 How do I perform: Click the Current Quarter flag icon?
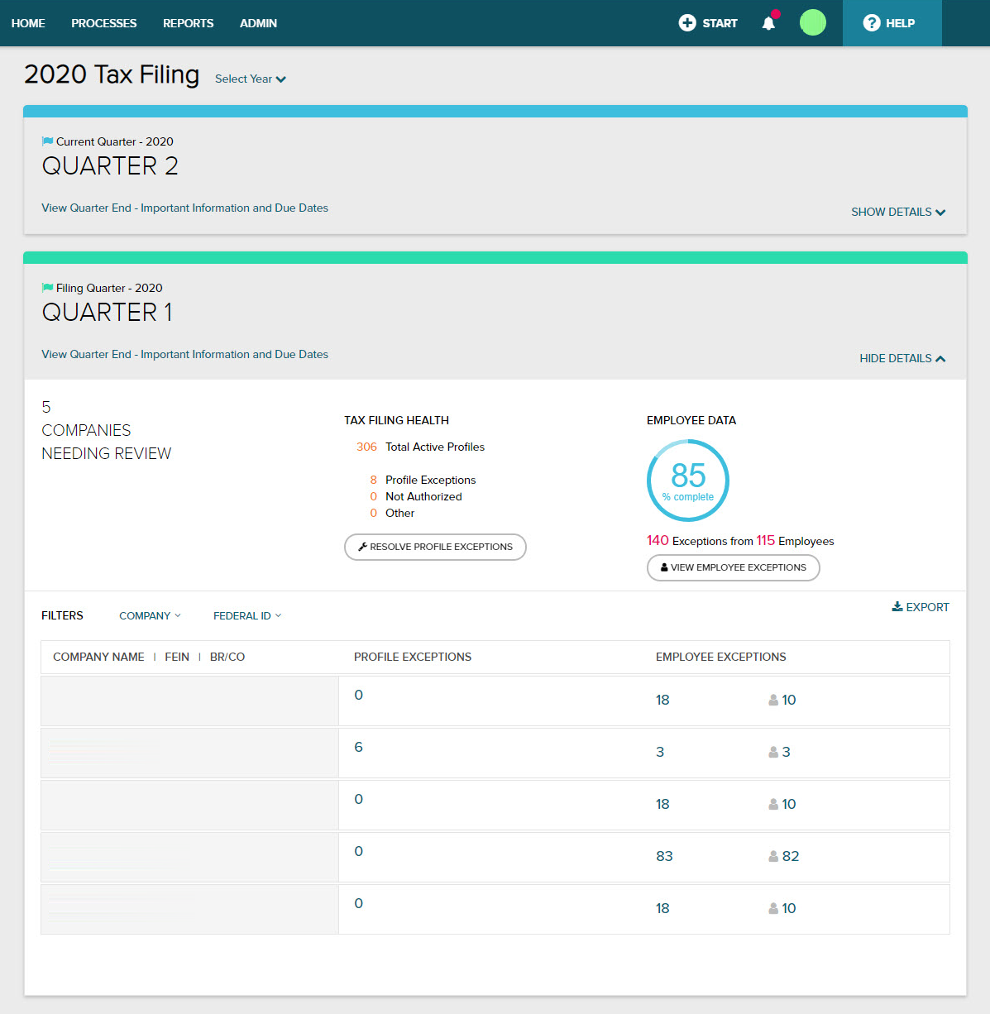click(48, 141)
